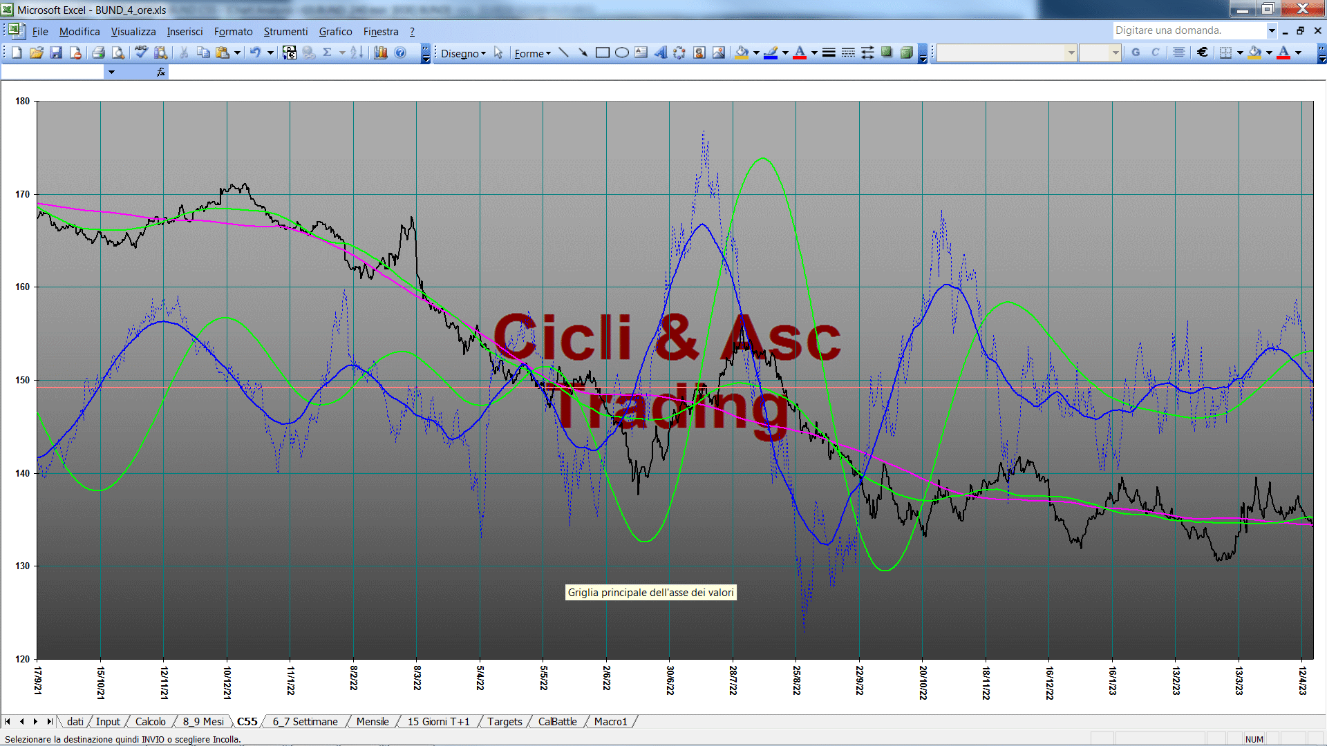1327x746 pixels.
Task: Open the Modifica menu
Action: pyautogui.click(x=79, y=32)
